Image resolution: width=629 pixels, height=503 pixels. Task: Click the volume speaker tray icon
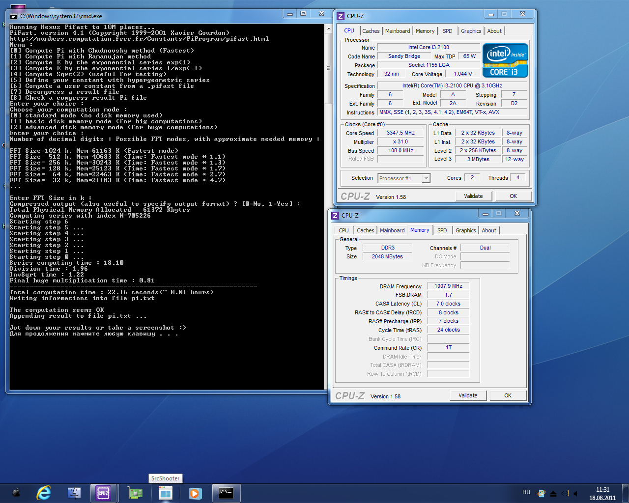click(x=576, y=493)
